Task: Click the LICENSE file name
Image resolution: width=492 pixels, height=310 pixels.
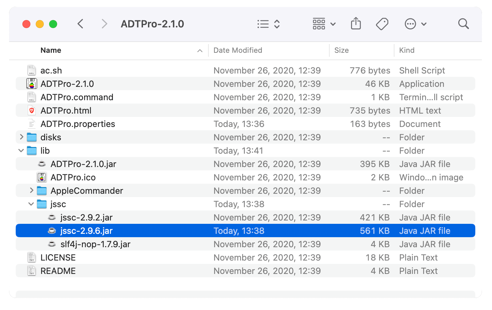Action: pos(58,258)
